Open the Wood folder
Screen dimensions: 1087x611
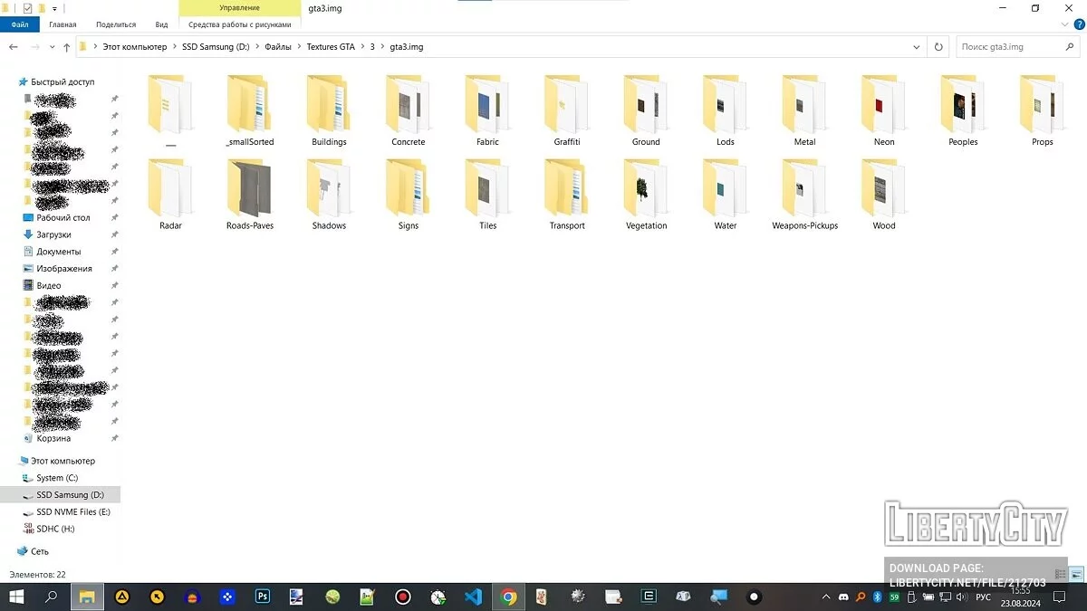click(884, 195)
